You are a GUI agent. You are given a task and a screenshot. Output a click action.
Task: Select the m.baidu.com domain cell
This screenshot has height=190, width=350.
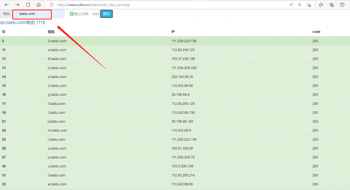[x=57, y=131]
